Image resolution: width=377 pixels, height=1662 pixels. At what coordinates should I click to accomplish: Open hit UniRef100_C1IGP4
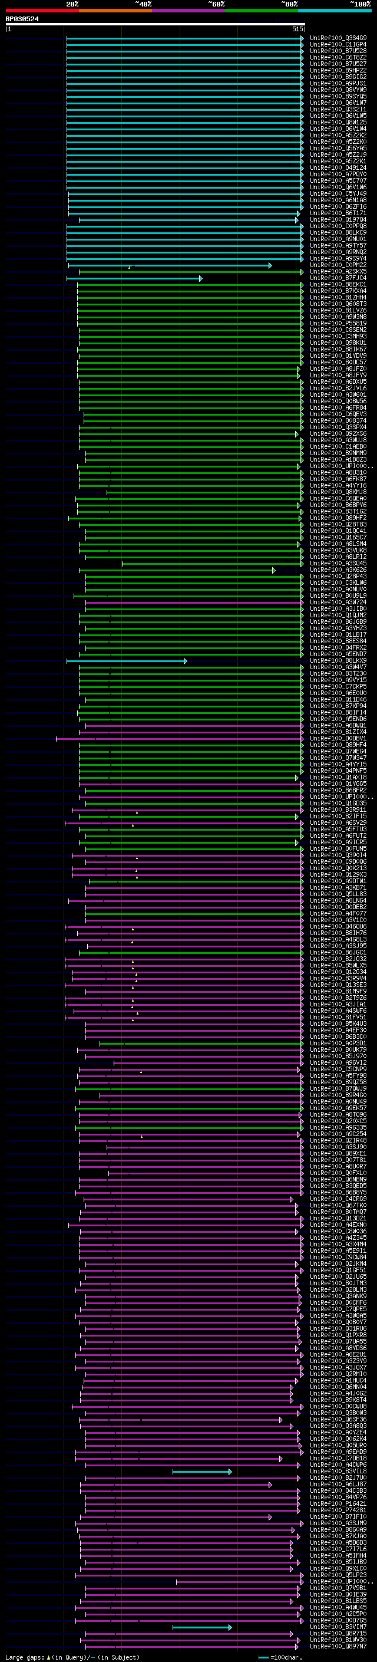[338, 45]
